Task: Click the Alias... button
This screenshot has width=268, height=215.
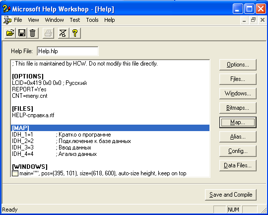Action: 238,137
